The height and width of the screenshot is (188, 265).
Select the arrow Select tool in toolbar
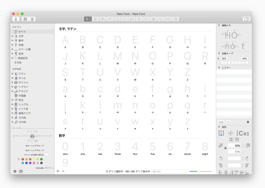click(x=88, y=19)
